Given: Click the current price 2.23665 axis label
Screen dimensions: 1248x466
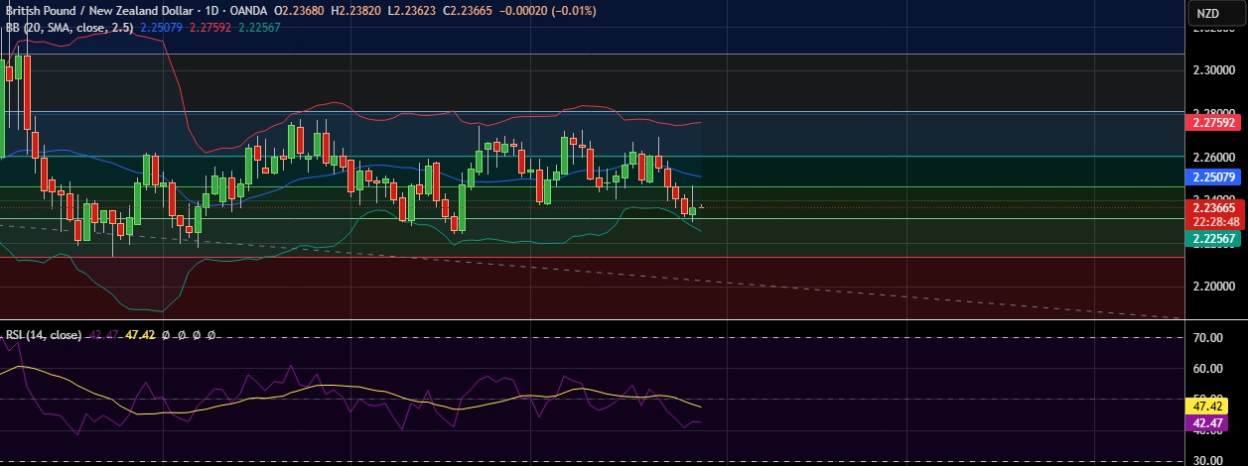Looking at the screenshot, I should [1215, 207].
